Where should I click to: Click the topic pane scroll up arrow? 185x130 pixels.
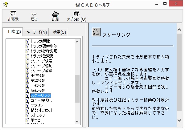179,30
